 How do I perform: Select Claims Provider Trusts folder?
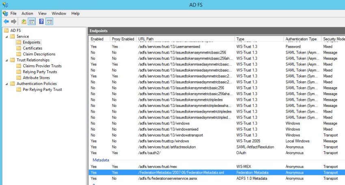42,66
